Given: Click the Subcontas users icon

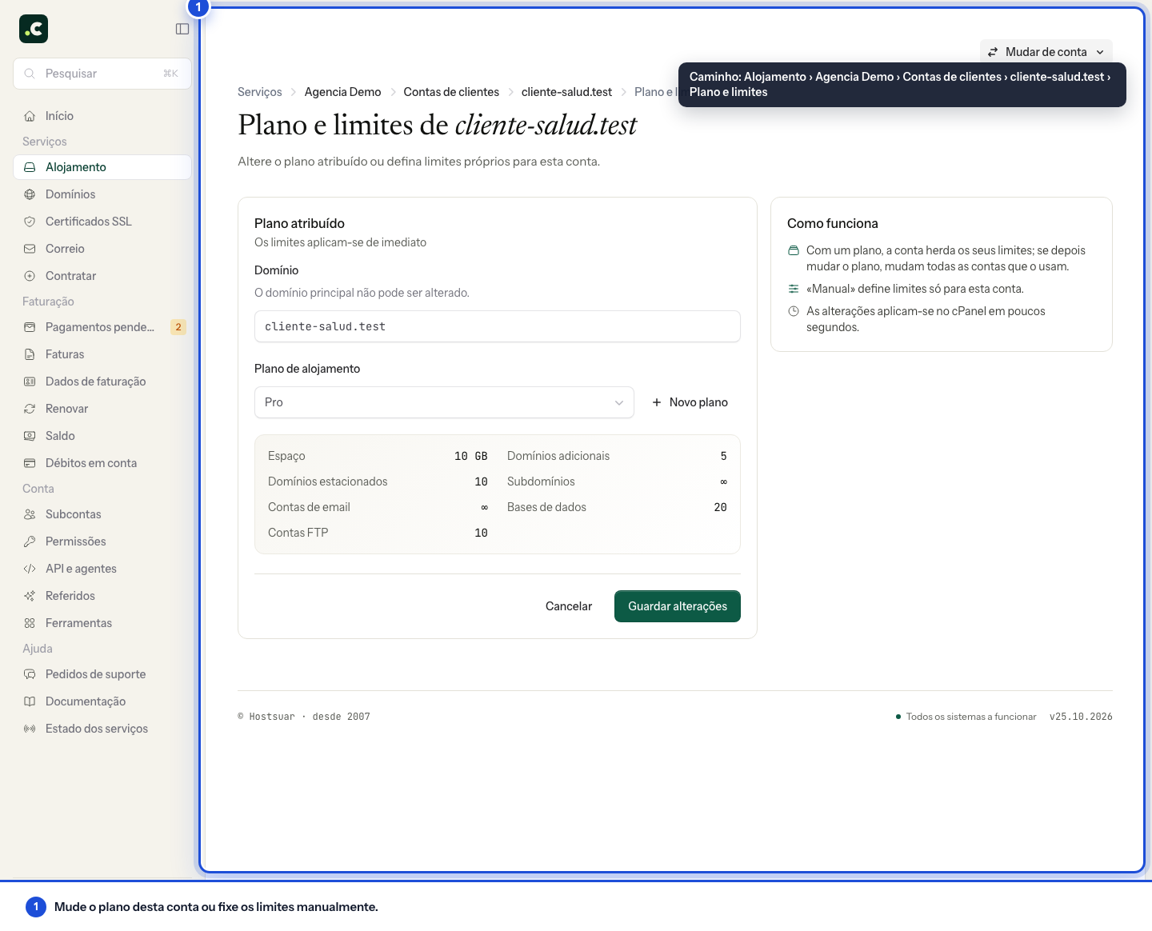Looking at the screenshot, I should point(30,514).
